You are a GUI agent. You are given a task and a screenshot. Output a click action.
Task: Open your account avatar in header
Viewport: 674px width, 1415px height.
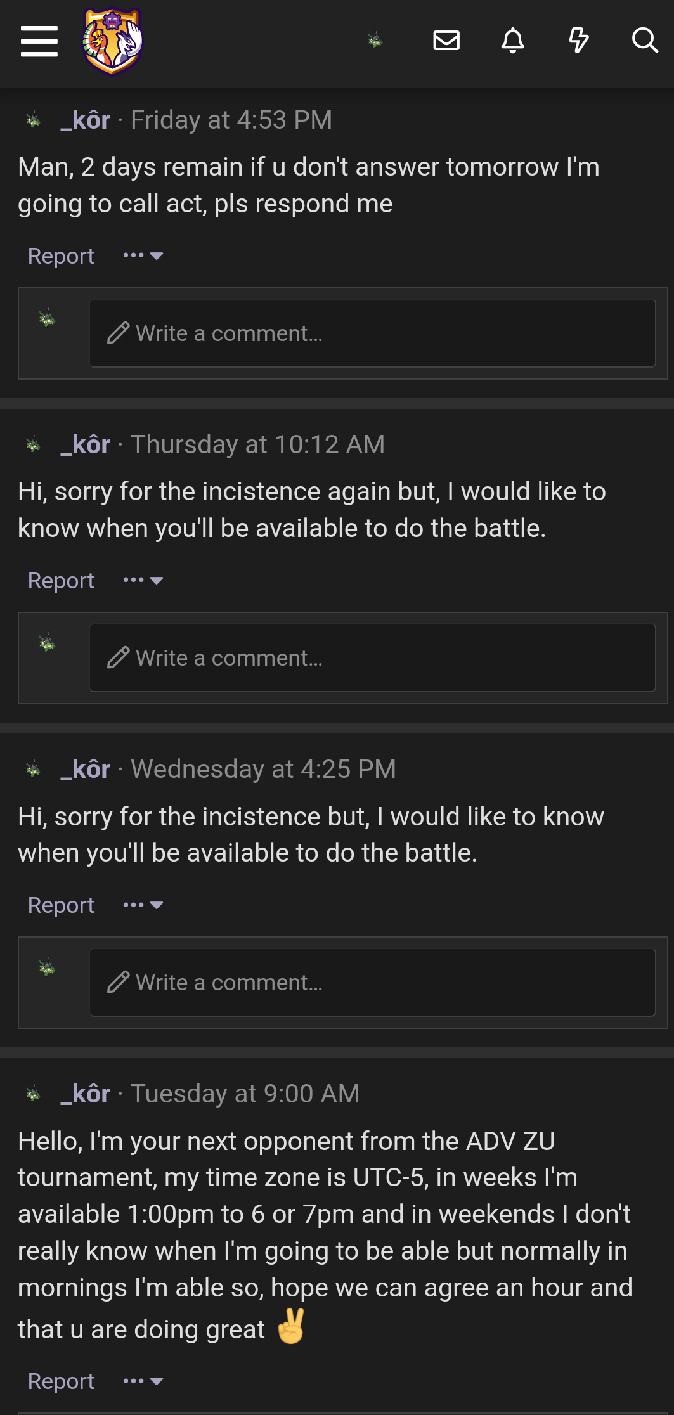coord(375,41)
